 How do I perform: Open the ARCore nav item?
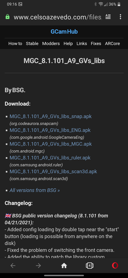112,44
